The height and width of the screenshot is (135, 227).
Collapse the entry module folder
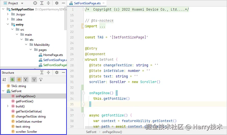tap(8, 24)
